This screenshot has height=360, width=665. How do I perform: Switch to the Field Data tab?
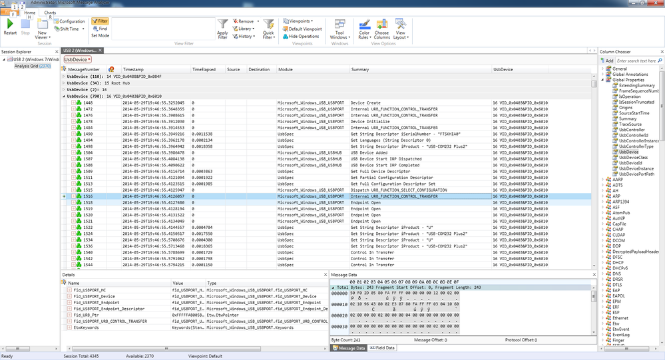pyautogui.click(x=382, y=348)
